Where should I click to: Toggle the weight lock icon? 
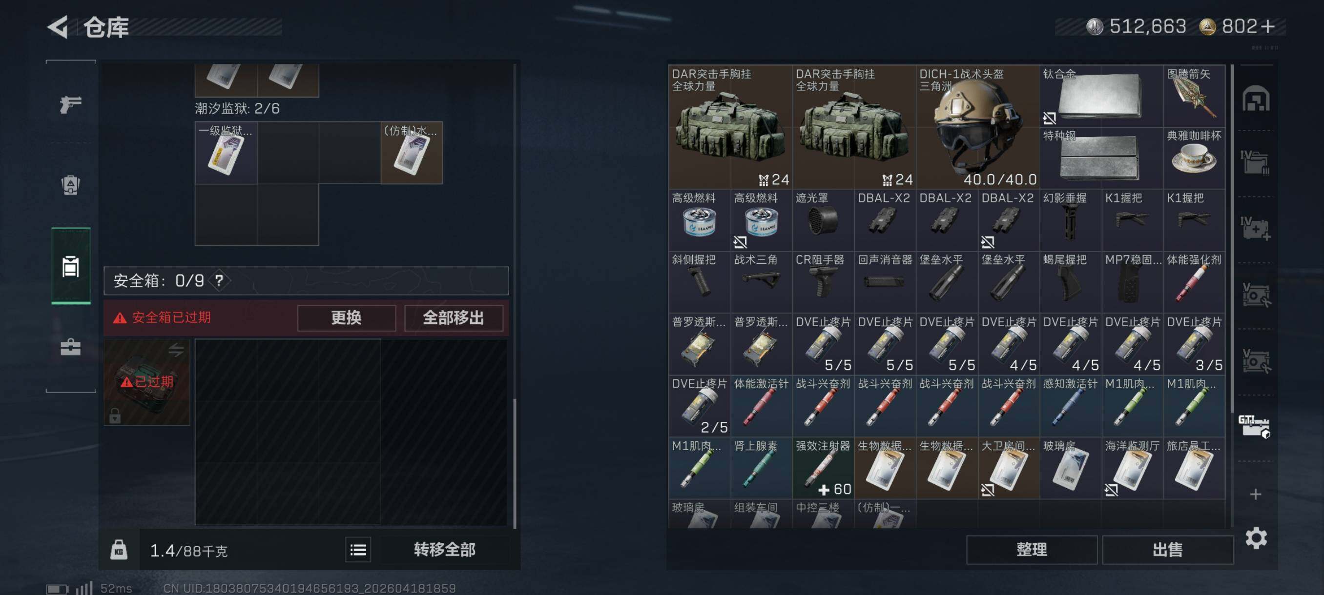click(119, 550)
